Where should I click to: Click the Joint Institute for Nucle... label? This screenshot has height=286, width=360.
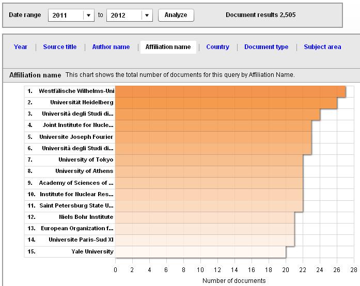78,125
